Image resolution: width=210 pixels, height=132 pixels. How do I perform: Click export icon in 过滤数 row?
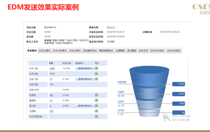coord(97,111)
